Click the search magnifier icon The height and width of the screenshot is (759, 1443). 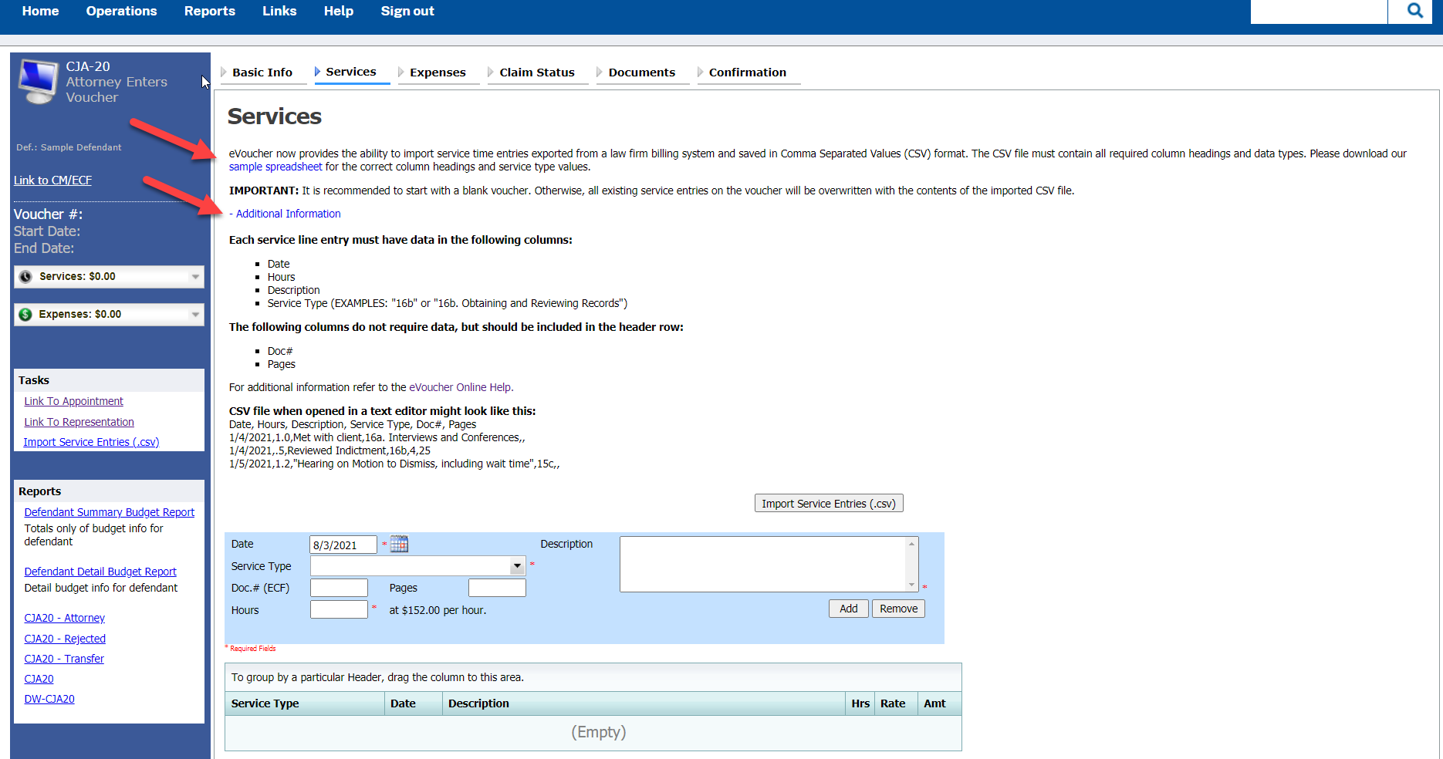1414,10
